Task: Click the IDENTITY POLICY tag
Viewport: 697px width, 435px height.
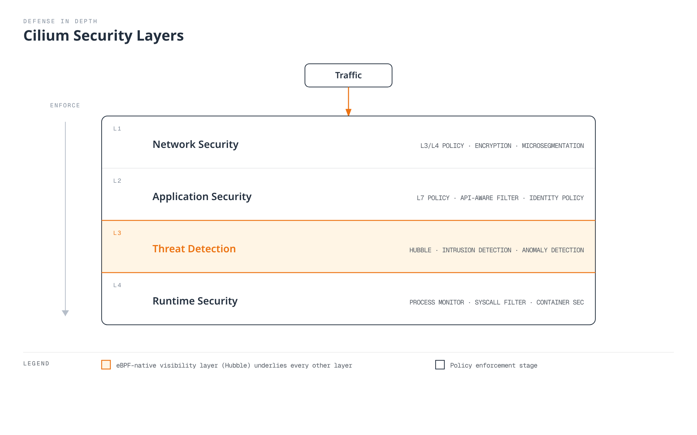Action: pyautogui.click(x=557, y=198)
